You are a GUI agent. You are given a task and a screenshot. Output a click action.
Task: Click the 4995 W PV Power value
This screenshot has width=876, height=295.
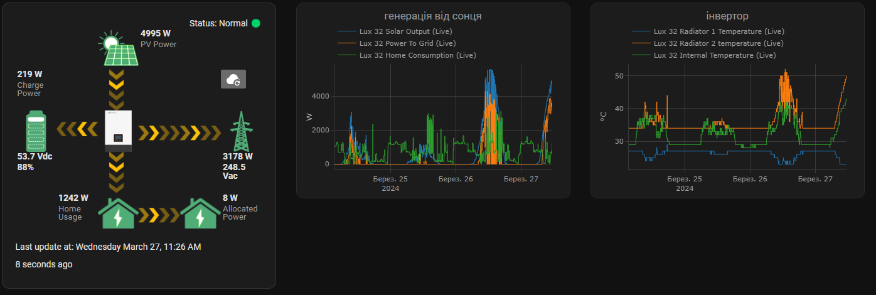(x=155, y=33)
